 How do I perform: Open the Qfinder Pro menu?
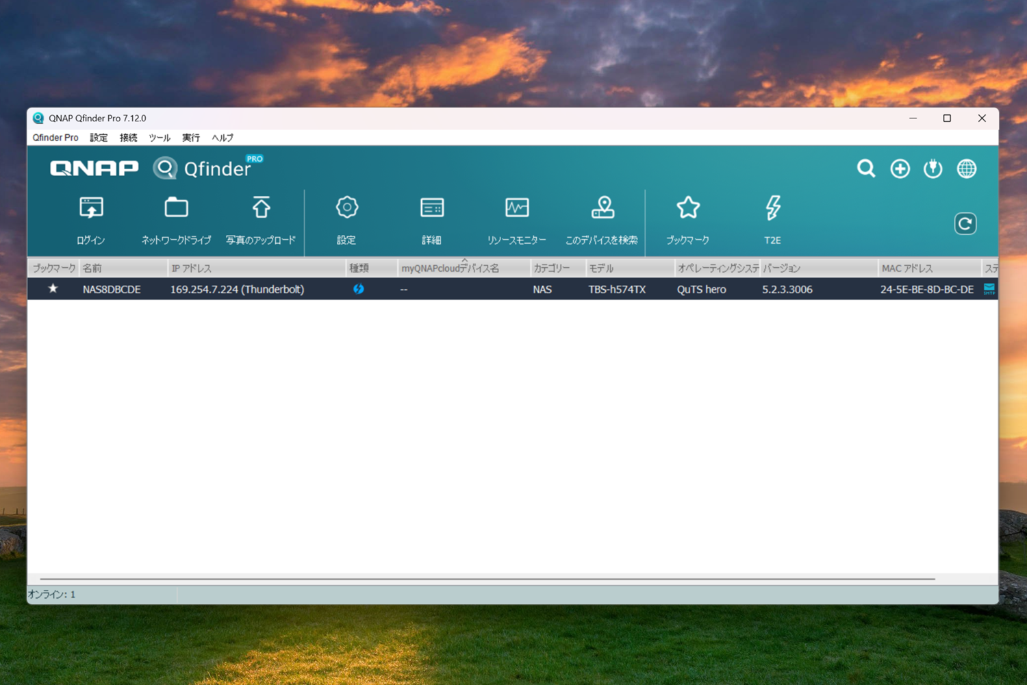55,138
